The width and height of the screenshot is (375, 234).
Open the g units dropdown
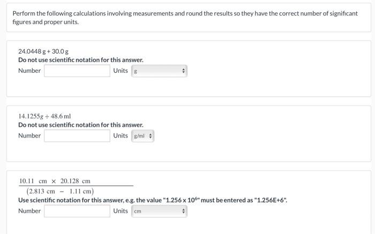click(x=159, y=71)
